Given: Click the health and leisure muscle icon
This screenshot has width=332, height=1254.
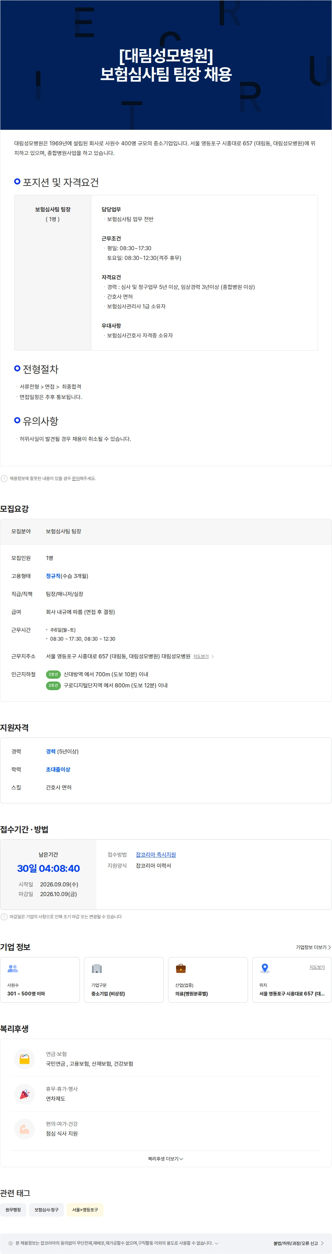Looking at the screenshot, I should point(24,1129).
